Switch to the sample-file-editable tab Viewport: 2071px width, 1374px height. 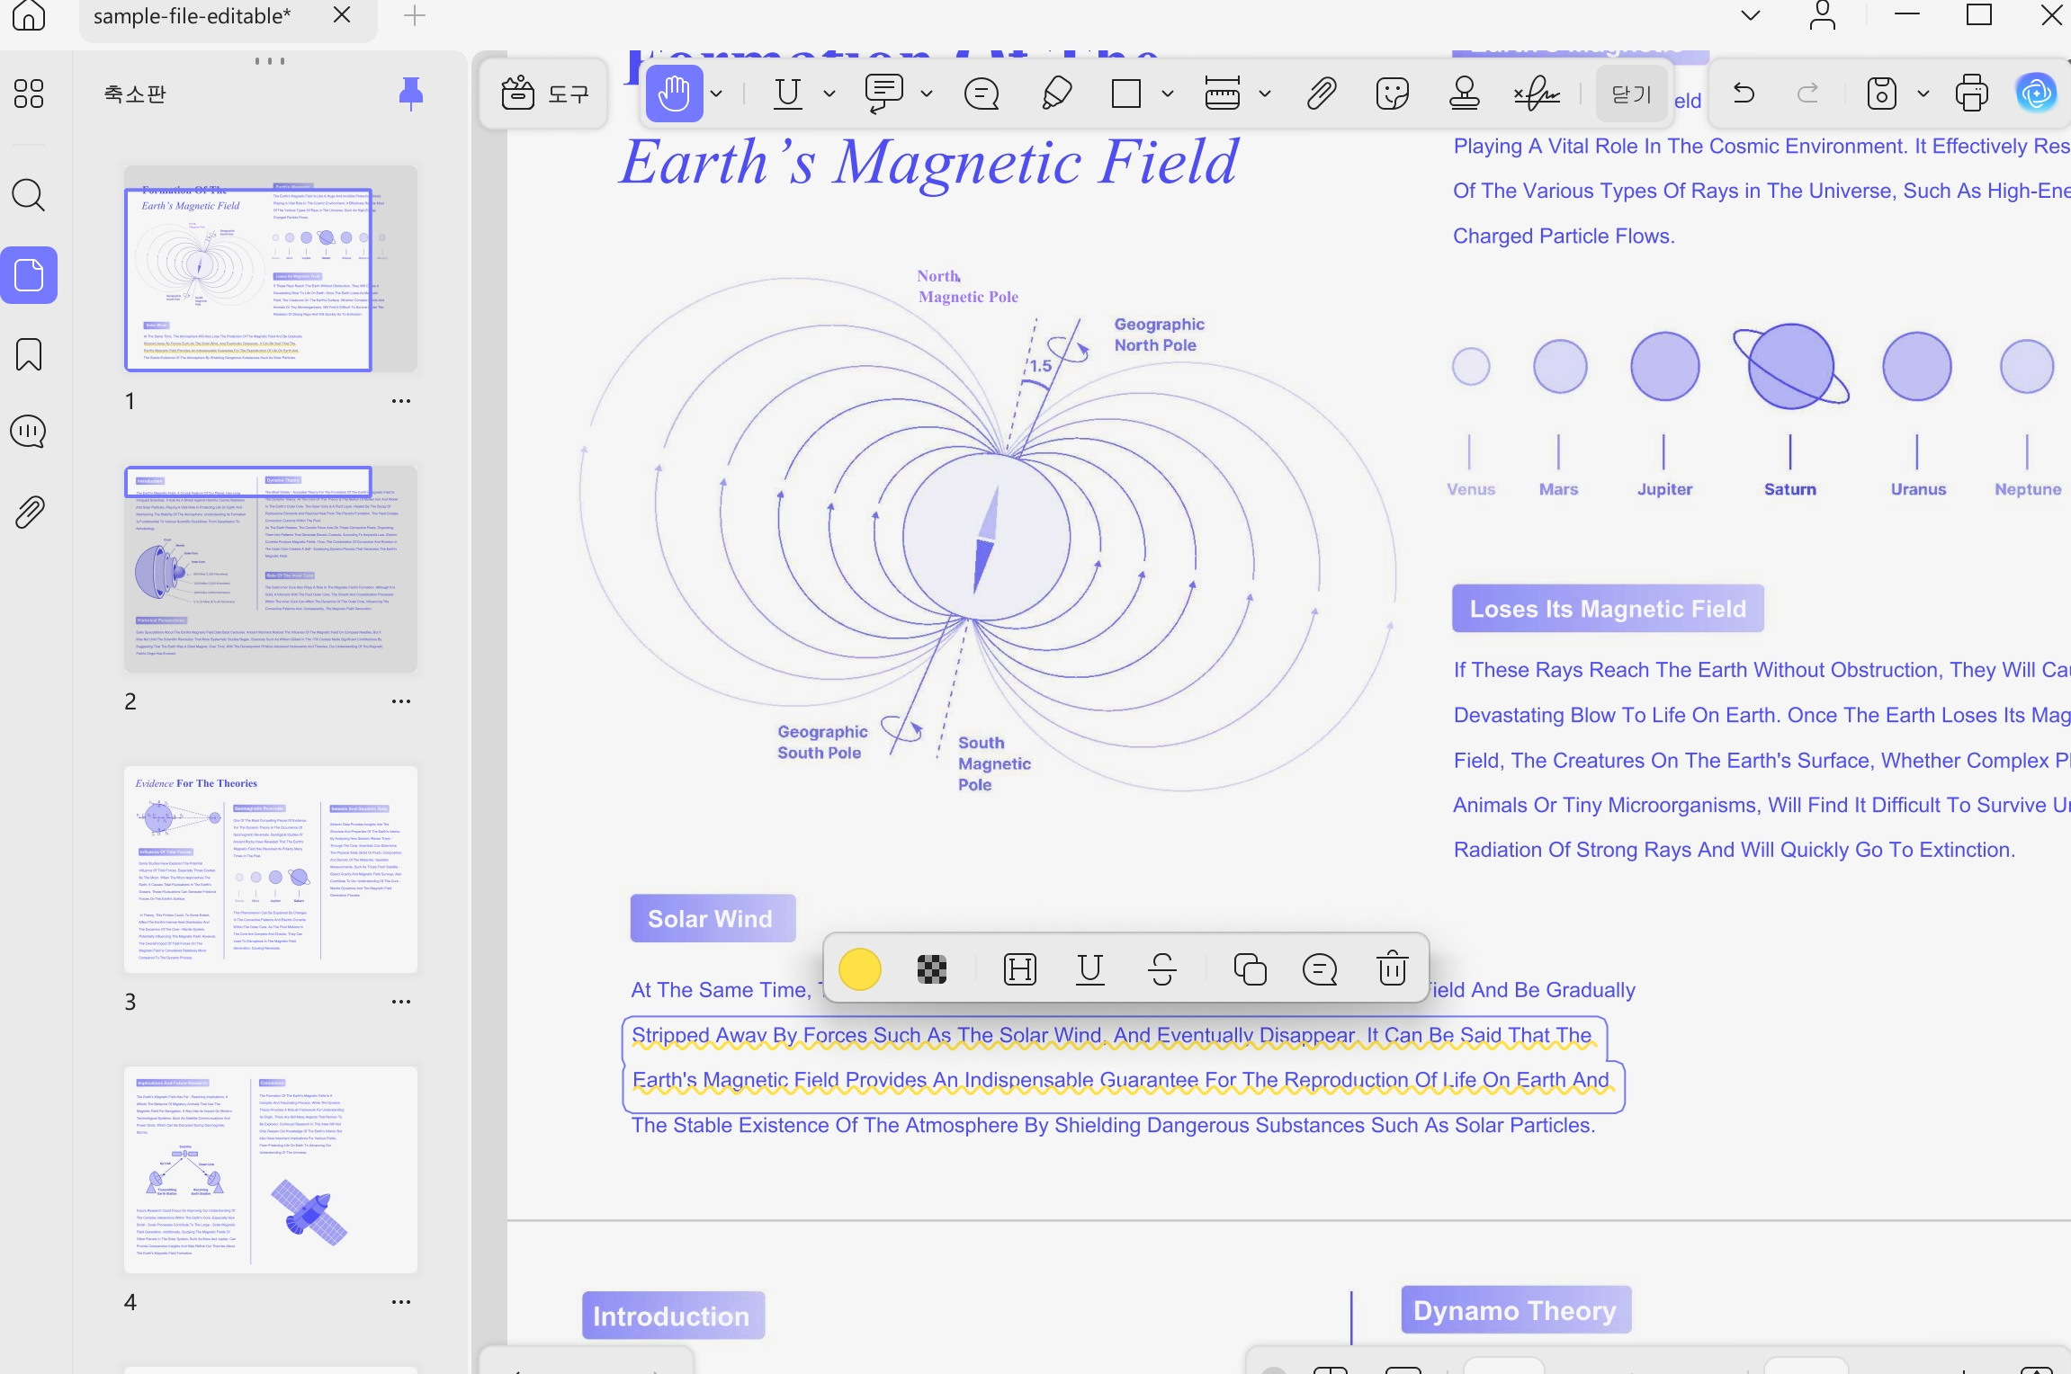[x=192, y=16]
